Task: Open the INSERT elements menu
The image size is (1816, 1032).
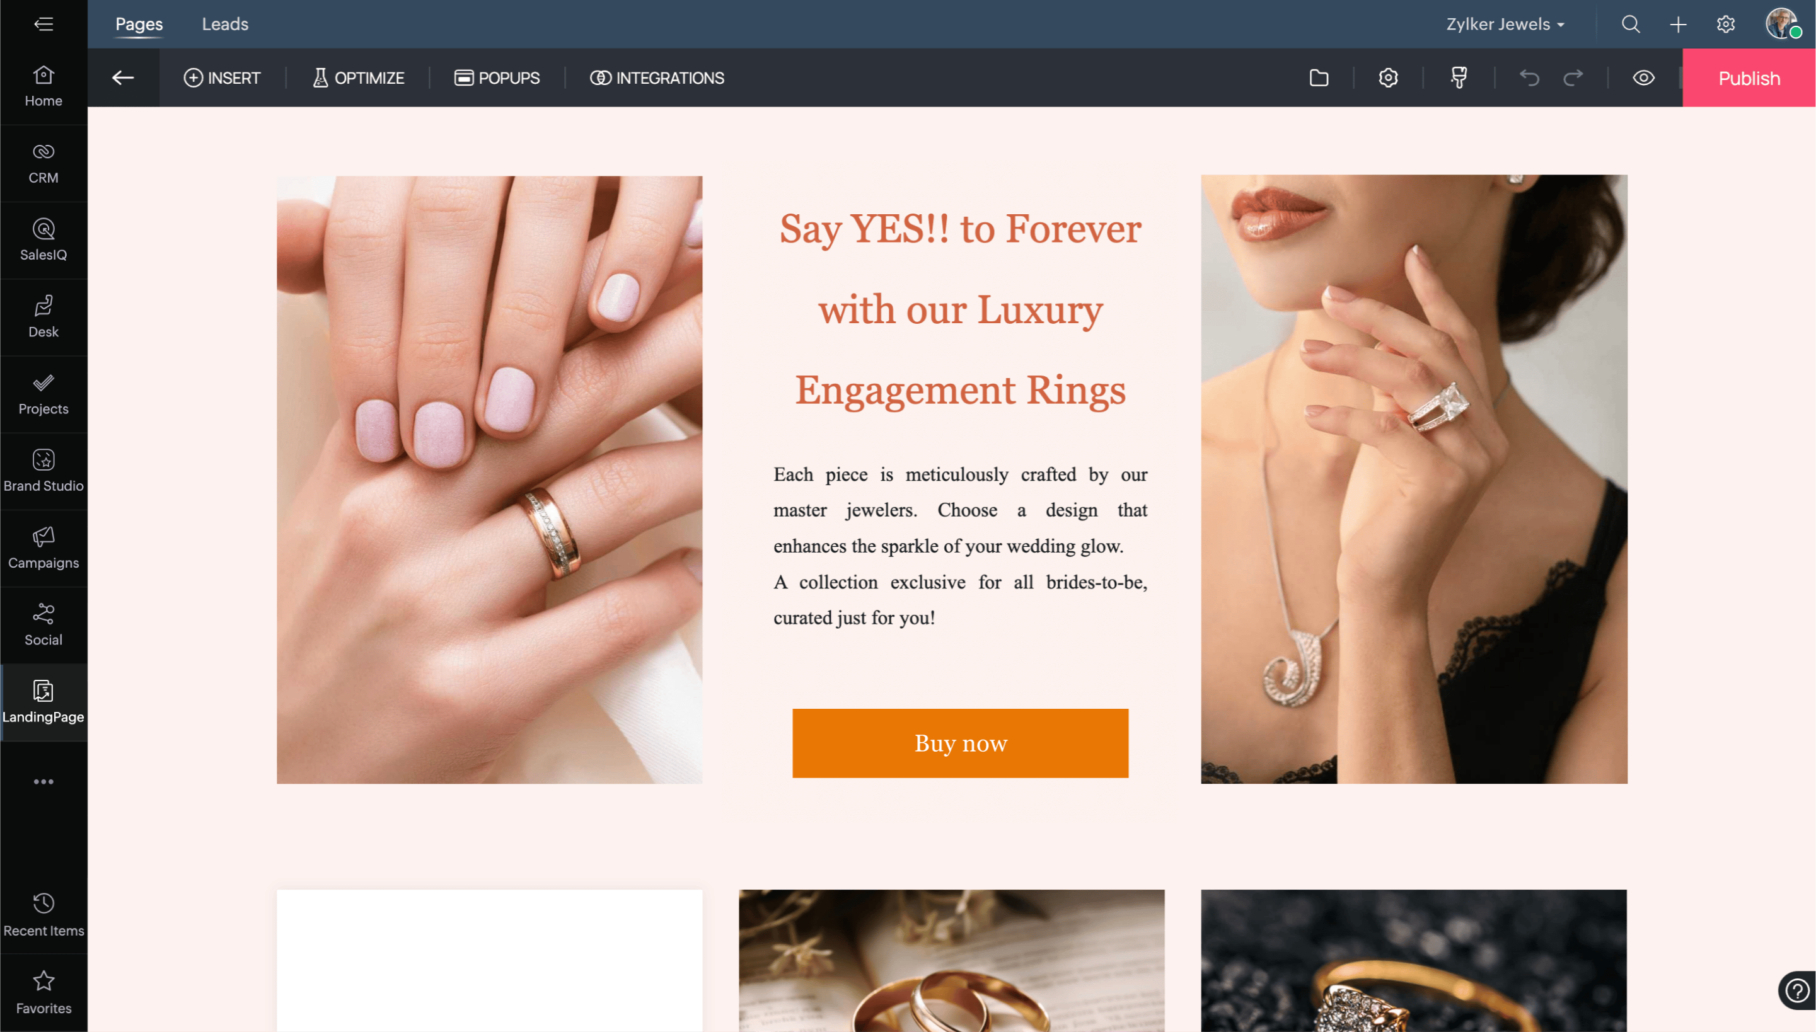Action: pyautogui.click(x=222, y=78)
